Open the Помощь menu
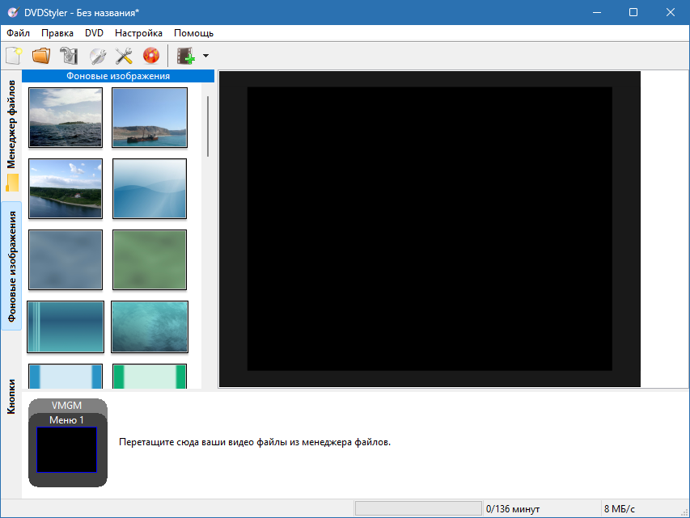 (193, 33)
